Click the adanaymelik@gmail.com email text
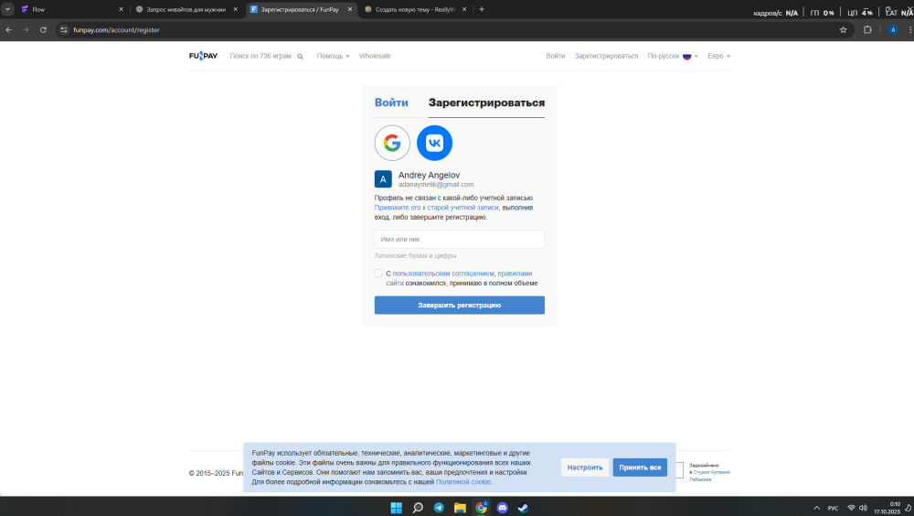This screenshot has height=516, width=914. coord(436,185)
